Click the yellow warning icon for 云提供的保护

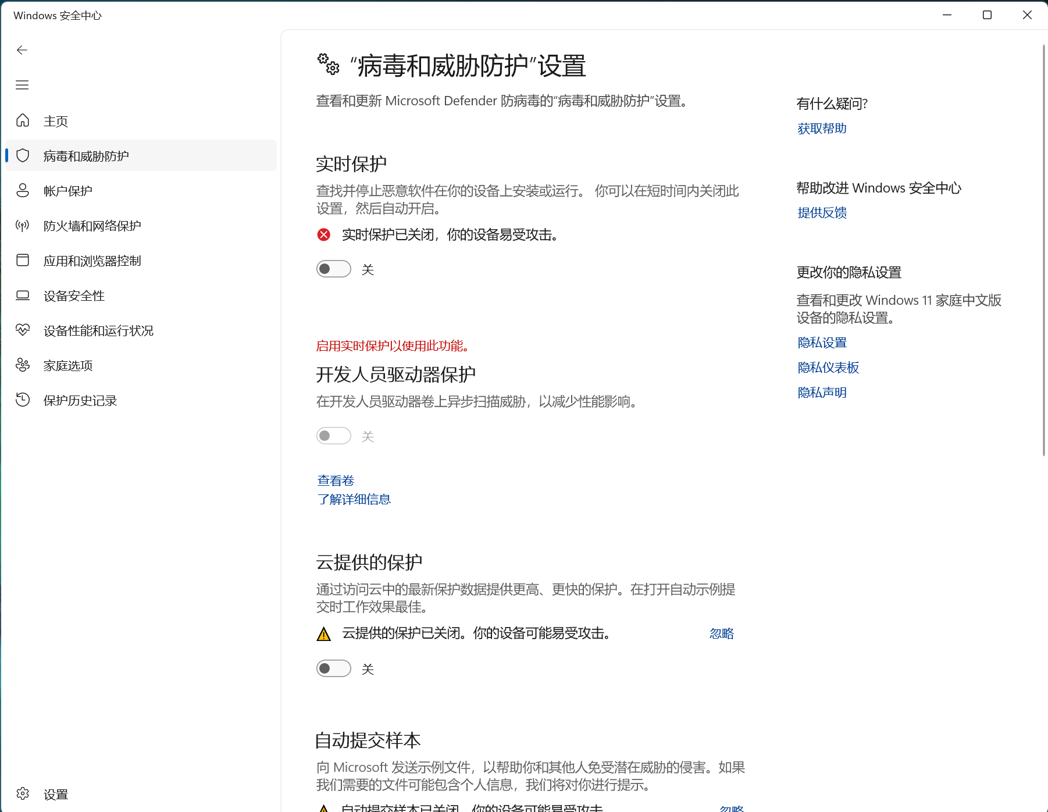[324, 634]
